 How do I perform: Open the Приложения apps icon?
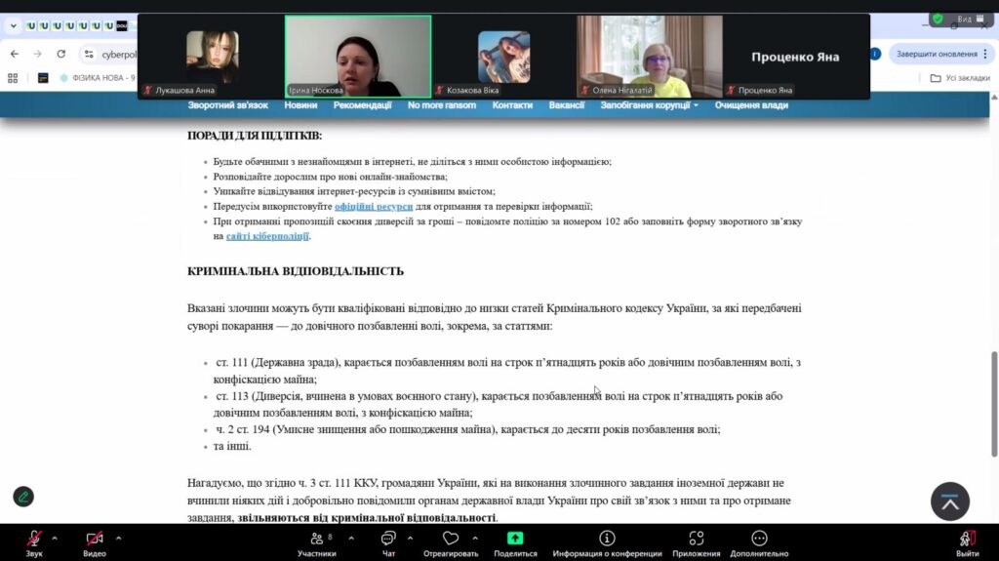click(696, 539)
